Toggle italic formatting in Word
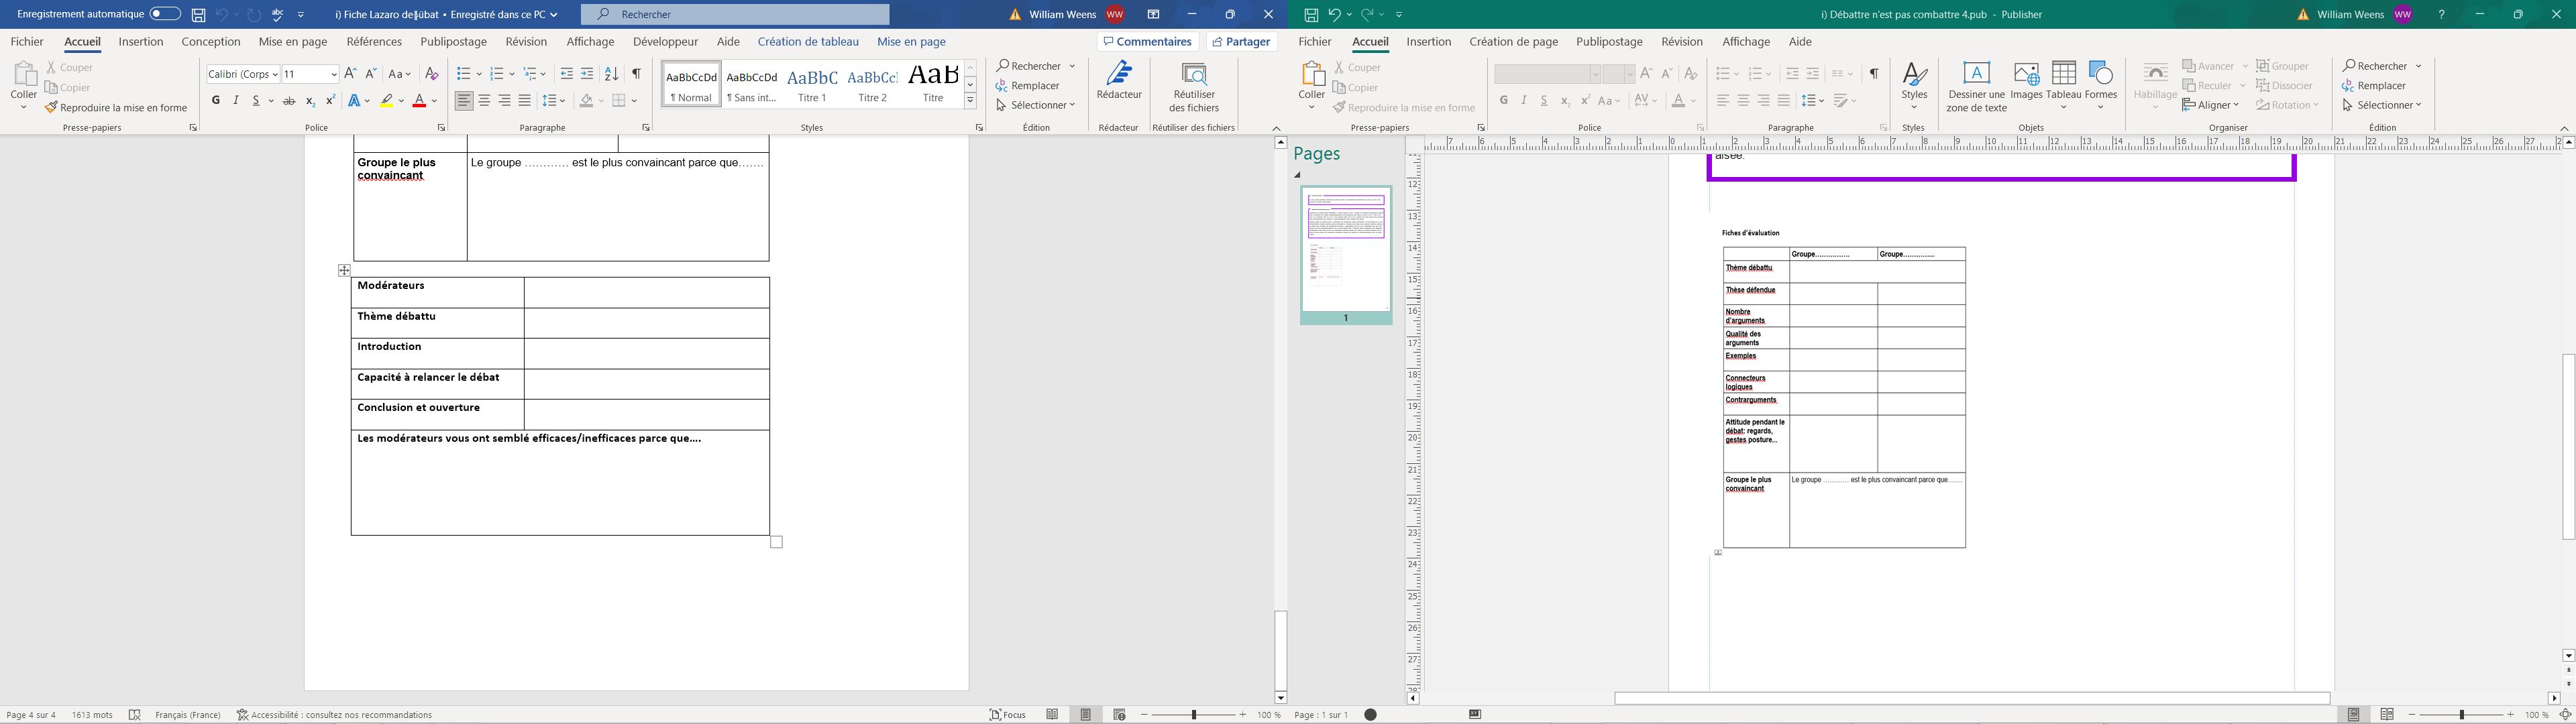The height and width of the screenshot is (724, 2576). click(236, 101)
